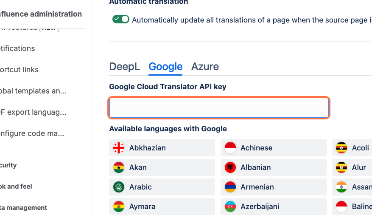Viewport: 372px width, 215px height.
Task: Switch to the Azure tab
Action: pos(205,67)
